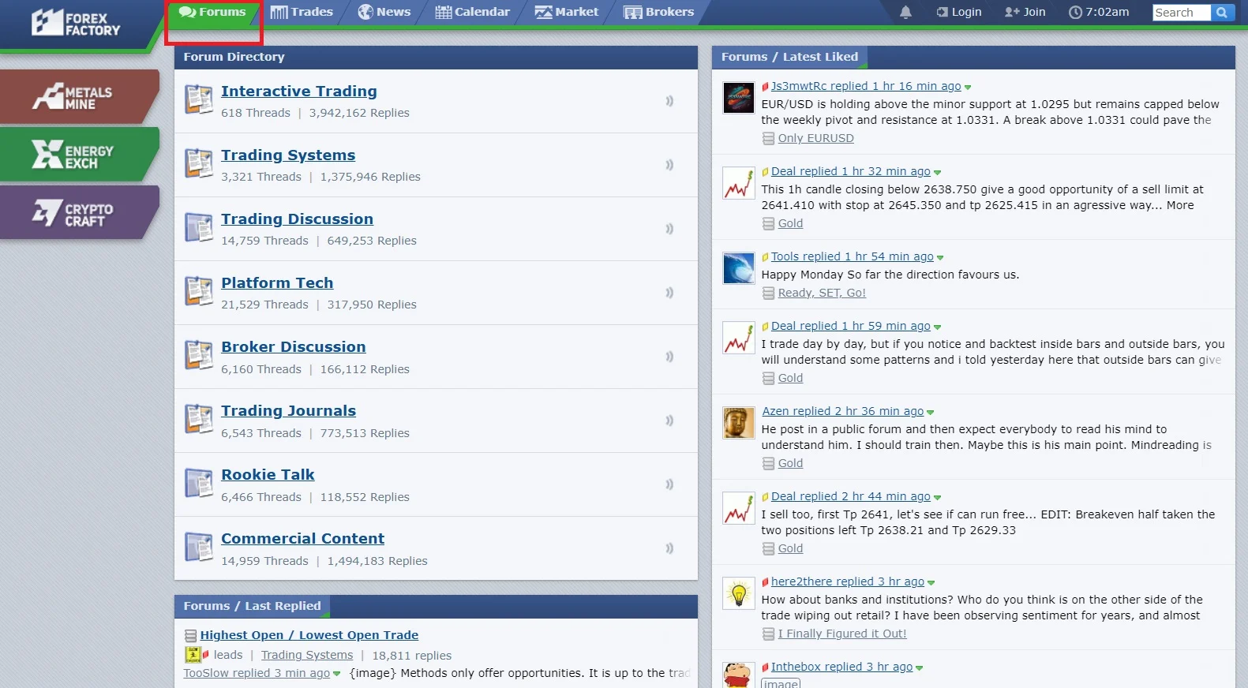This screenshot has width=1248, height=688.
Task: Expand the Trading Systems row arrow
Action: tap(669, 165)
